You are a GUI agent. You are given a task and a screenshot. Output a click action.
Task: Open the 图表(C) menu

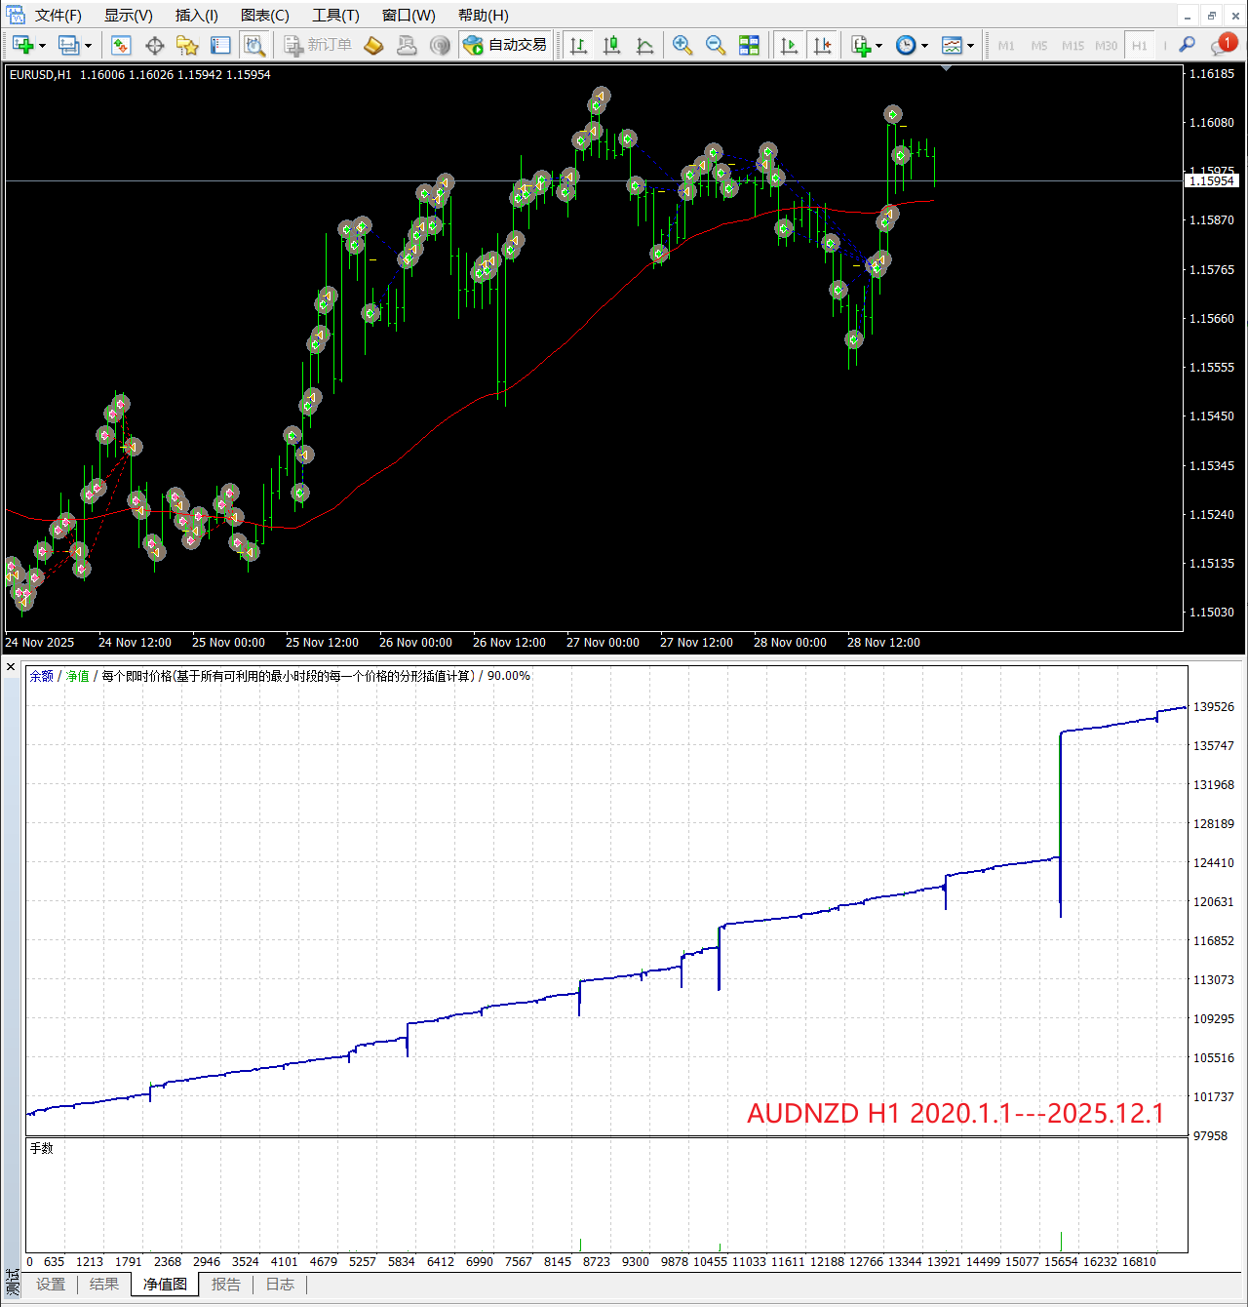click(264, 16)
